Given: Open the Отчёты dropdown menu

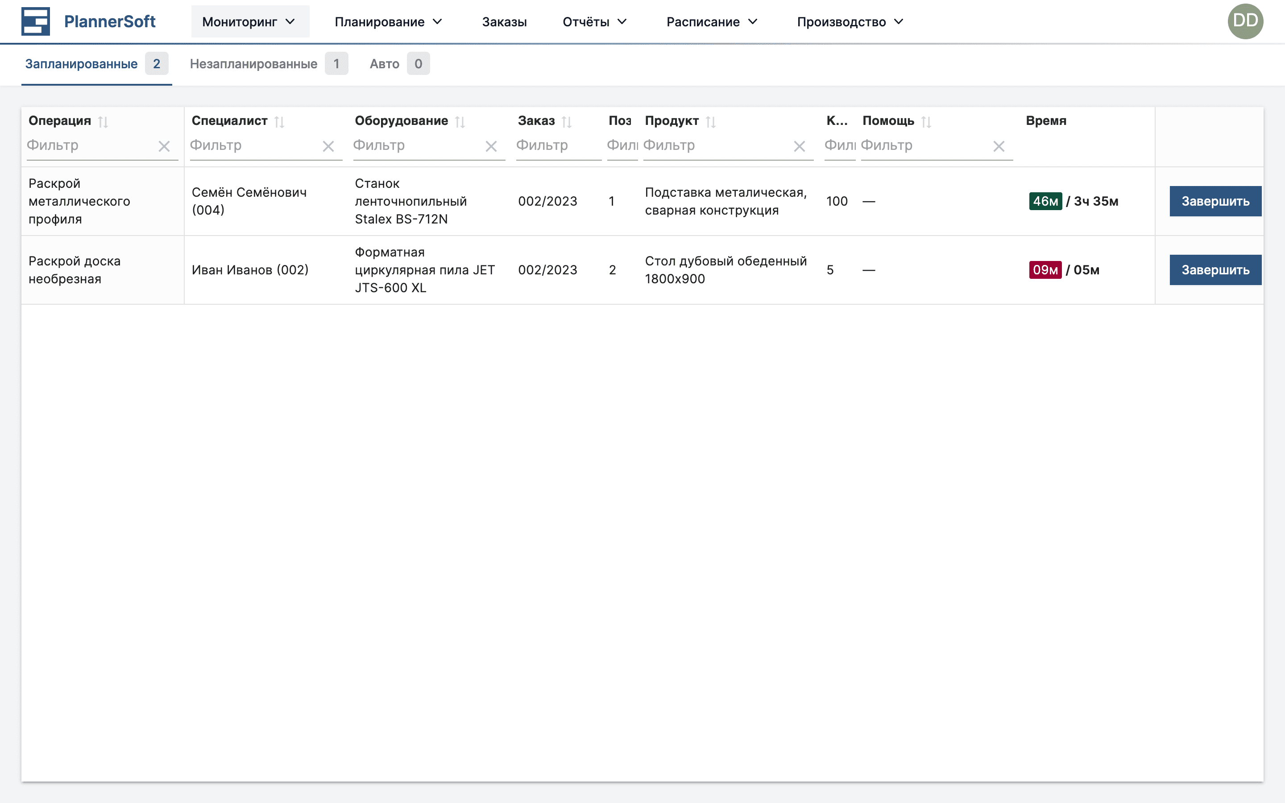Looking at the screenshot, I should point(594,22).
